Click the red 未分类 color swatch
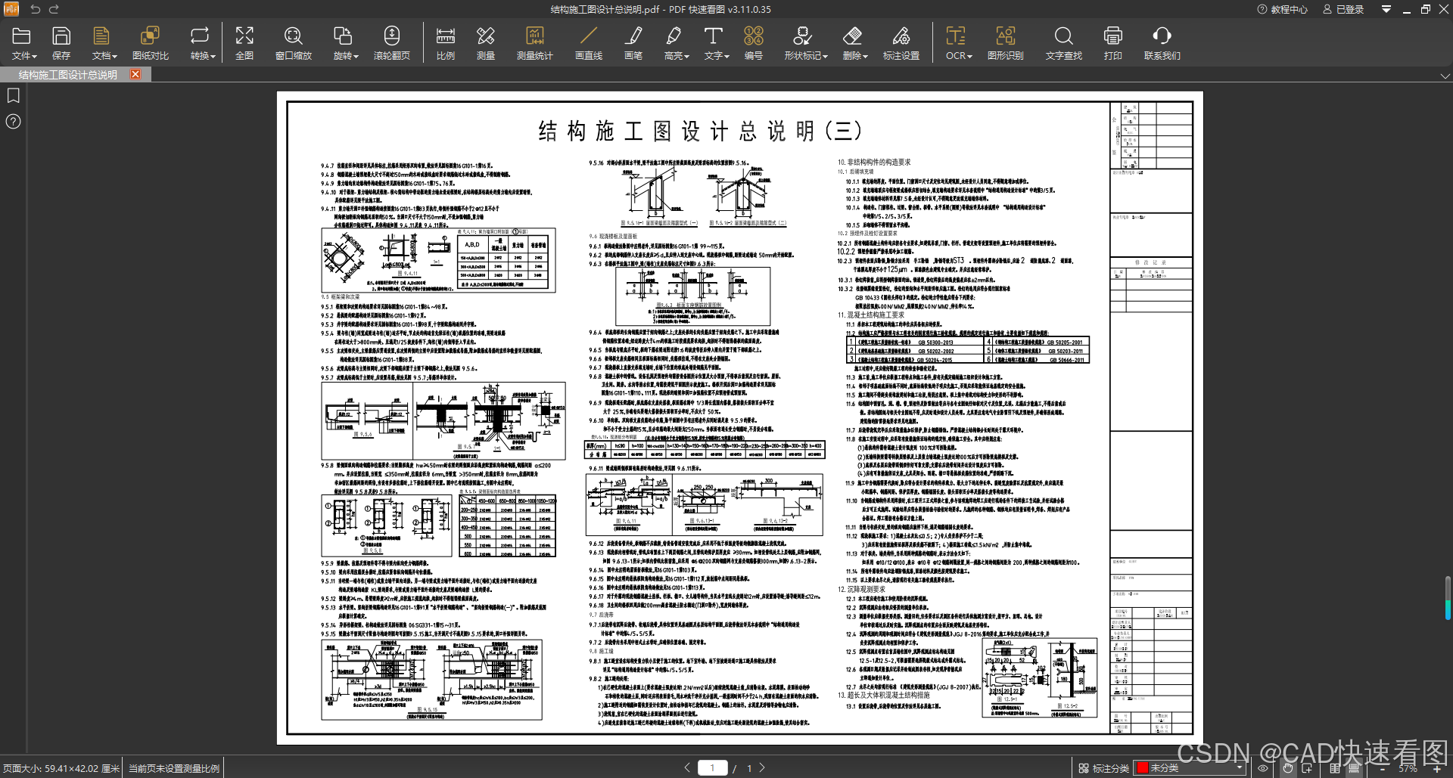Image resolution: width=1453 pixels, height=778 pixels. pos(1143,767)
